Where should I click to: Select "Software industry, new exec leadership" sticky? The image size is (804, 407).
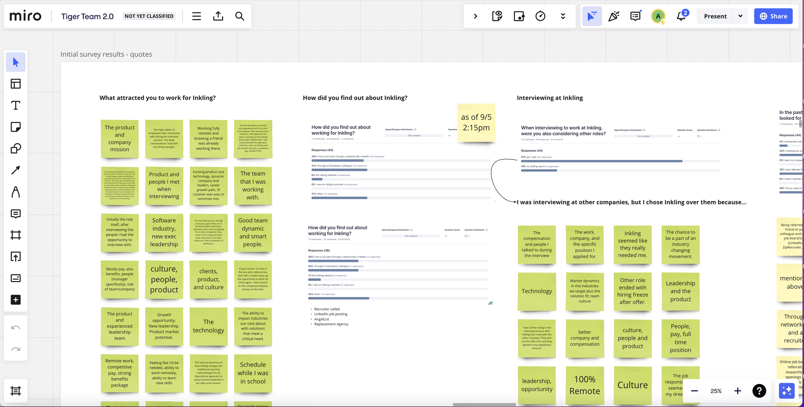click(x=164, y=233)
